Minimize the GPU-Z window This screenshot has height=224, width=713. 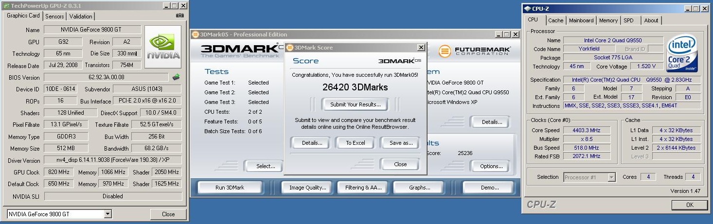point(167,5)
